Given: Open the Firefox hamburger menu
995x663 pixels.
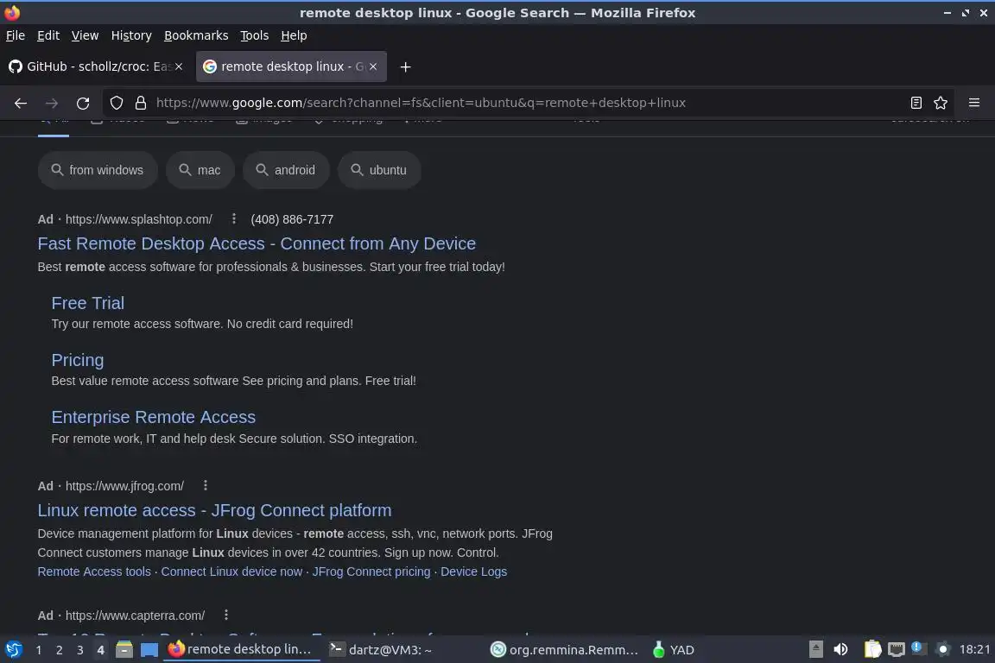Looking at the screenshot, I should 974,103.
